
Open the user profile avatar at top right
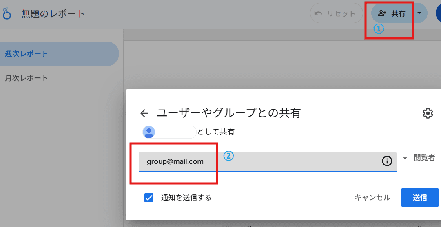438,13
